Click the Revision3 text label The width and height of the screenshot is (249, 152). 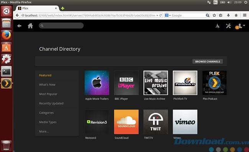coord(90,138)
